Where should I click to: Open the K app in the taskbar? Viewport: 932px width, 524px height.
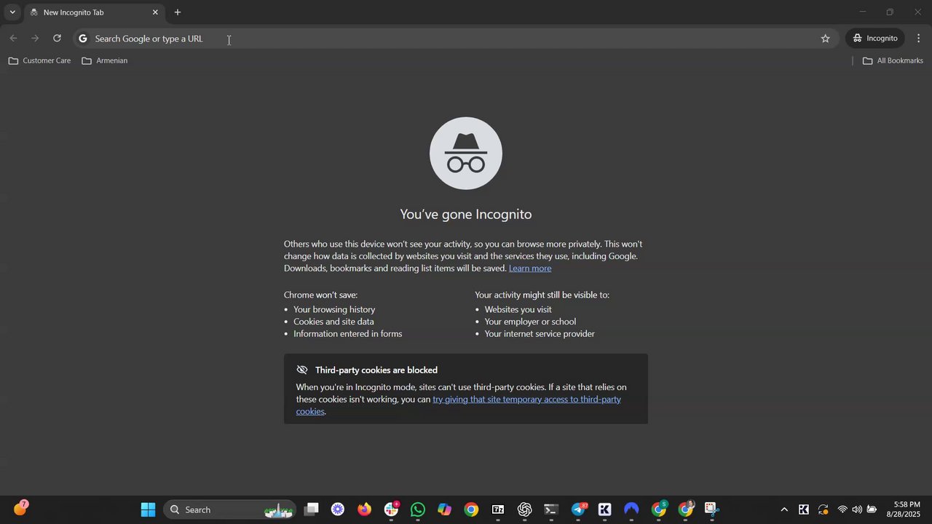605,509
